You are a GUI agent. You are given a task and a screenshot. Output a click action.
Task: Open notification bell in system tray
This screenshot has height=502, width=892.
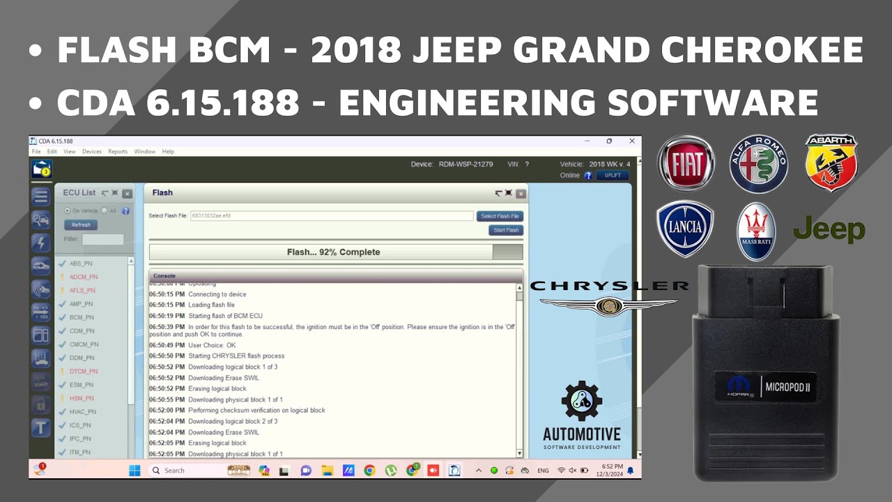[631, 471]
